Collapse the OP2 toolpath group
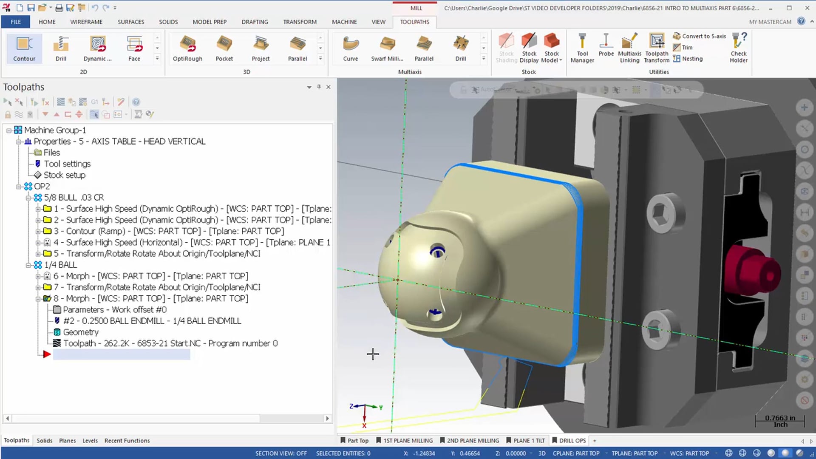 coord(19,187)
